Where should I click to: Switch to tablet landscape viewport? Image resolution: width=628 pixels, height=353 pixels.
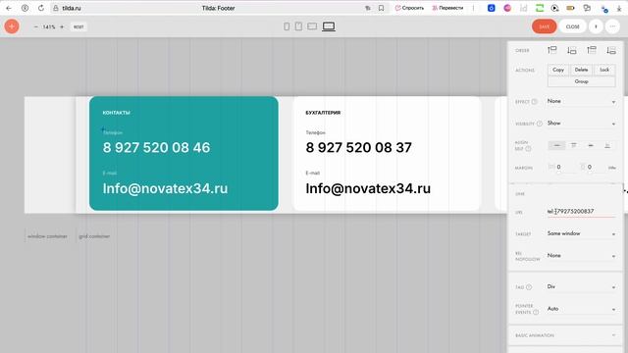[x=312, y=26]
